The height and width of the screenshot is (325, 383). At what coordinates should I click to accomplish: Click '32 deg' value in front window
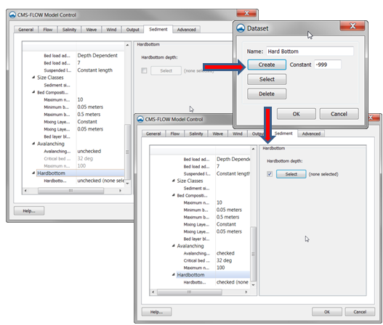[224, 260]
